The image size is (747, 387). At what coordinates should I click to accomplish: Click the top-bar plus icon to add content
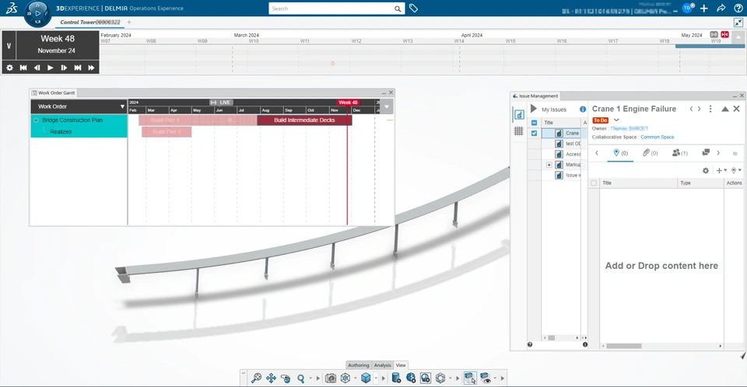(x=704, y=8)
